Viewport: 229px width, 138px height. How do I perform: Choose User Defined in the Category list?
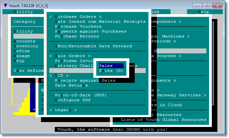pos(28,71)
